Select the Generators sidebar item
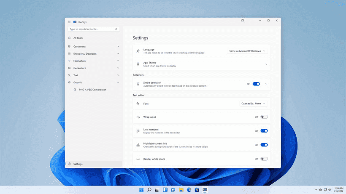Viewport: 346px width, 194px height. 94,68
